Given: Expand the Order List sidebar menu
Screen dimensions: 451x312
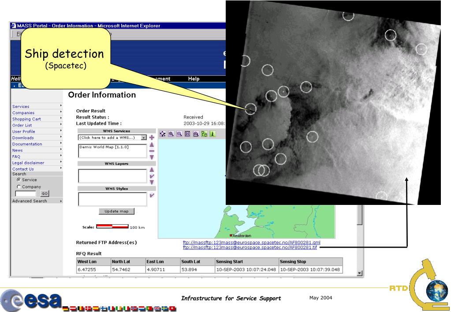Looking at the screenshot, I should [61, 125].
